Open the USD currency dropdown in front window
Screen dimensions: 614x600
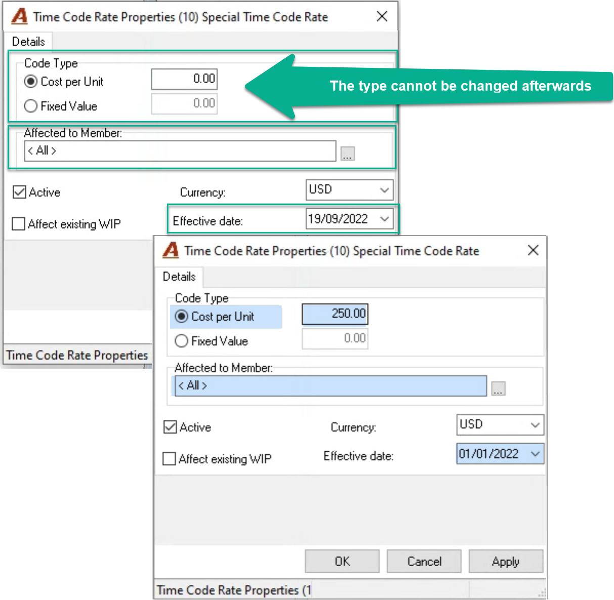[535, 425]
